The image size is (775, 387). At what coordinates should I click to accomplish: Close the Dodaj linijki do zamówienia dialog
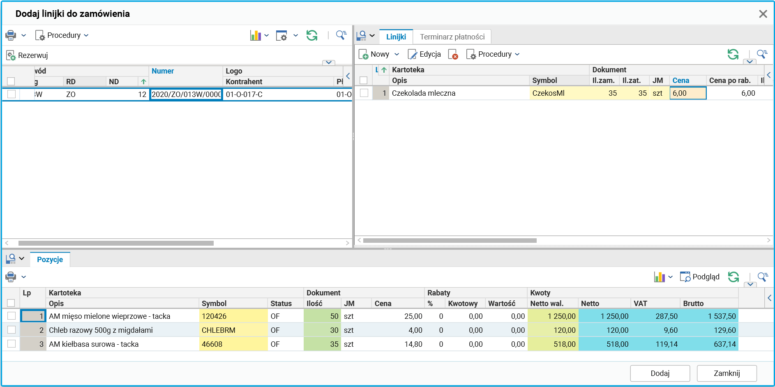click(x=763, y=14)
